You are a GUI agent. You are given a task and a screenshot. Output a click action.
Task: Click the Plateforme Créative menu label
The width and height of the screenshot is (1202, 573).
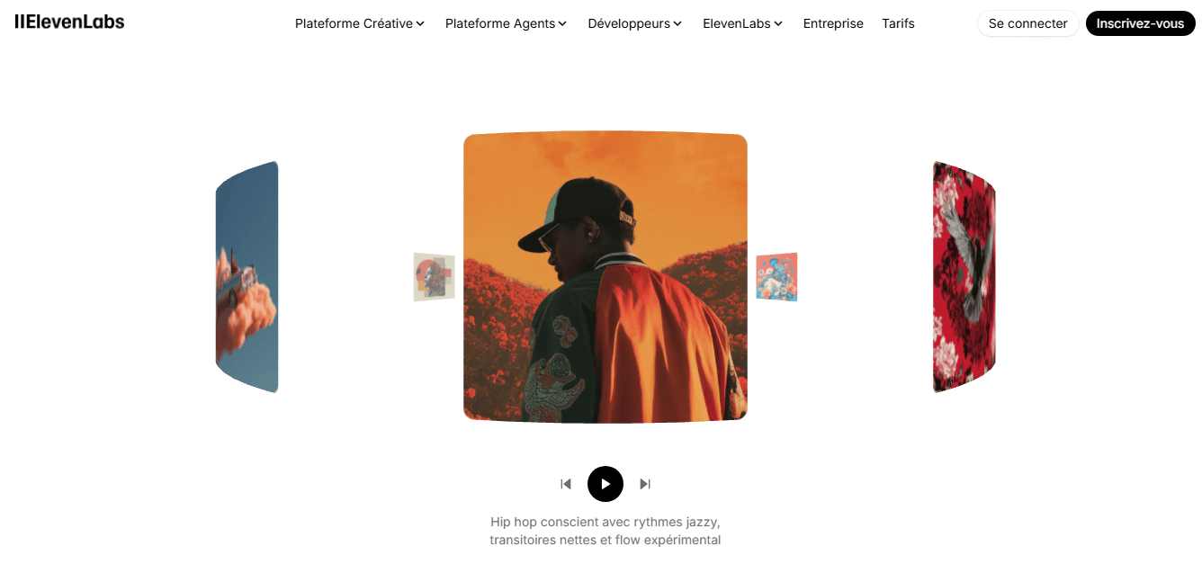click(x=354, y=23)
